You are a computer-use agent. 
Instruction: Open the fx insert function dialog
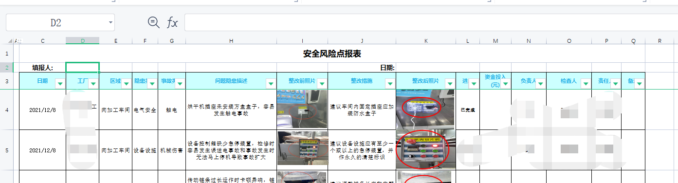172,22
